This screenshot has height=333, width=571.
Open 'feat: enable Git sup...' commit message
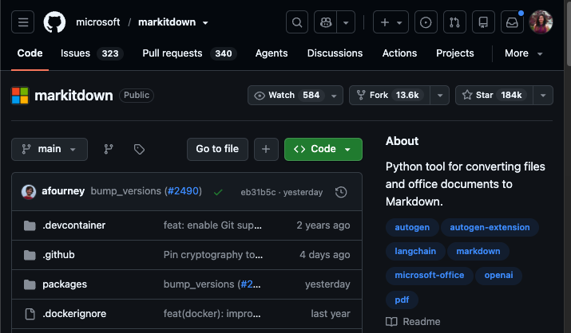click(x=212, y=225)
